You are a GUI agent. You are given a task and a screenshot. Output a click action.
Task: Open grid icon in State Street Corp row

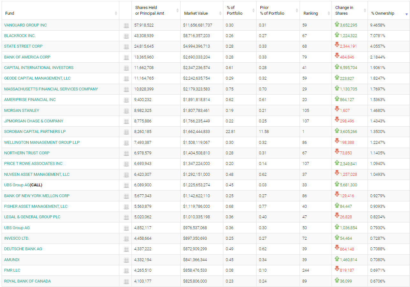pos(126,47)
